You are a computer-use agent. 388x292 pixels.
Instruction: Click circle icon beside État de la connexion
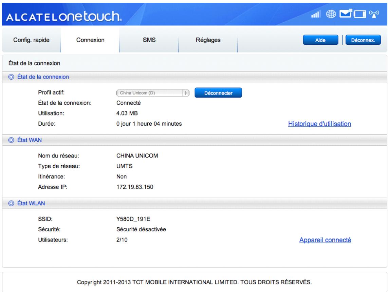coord(11,77)
